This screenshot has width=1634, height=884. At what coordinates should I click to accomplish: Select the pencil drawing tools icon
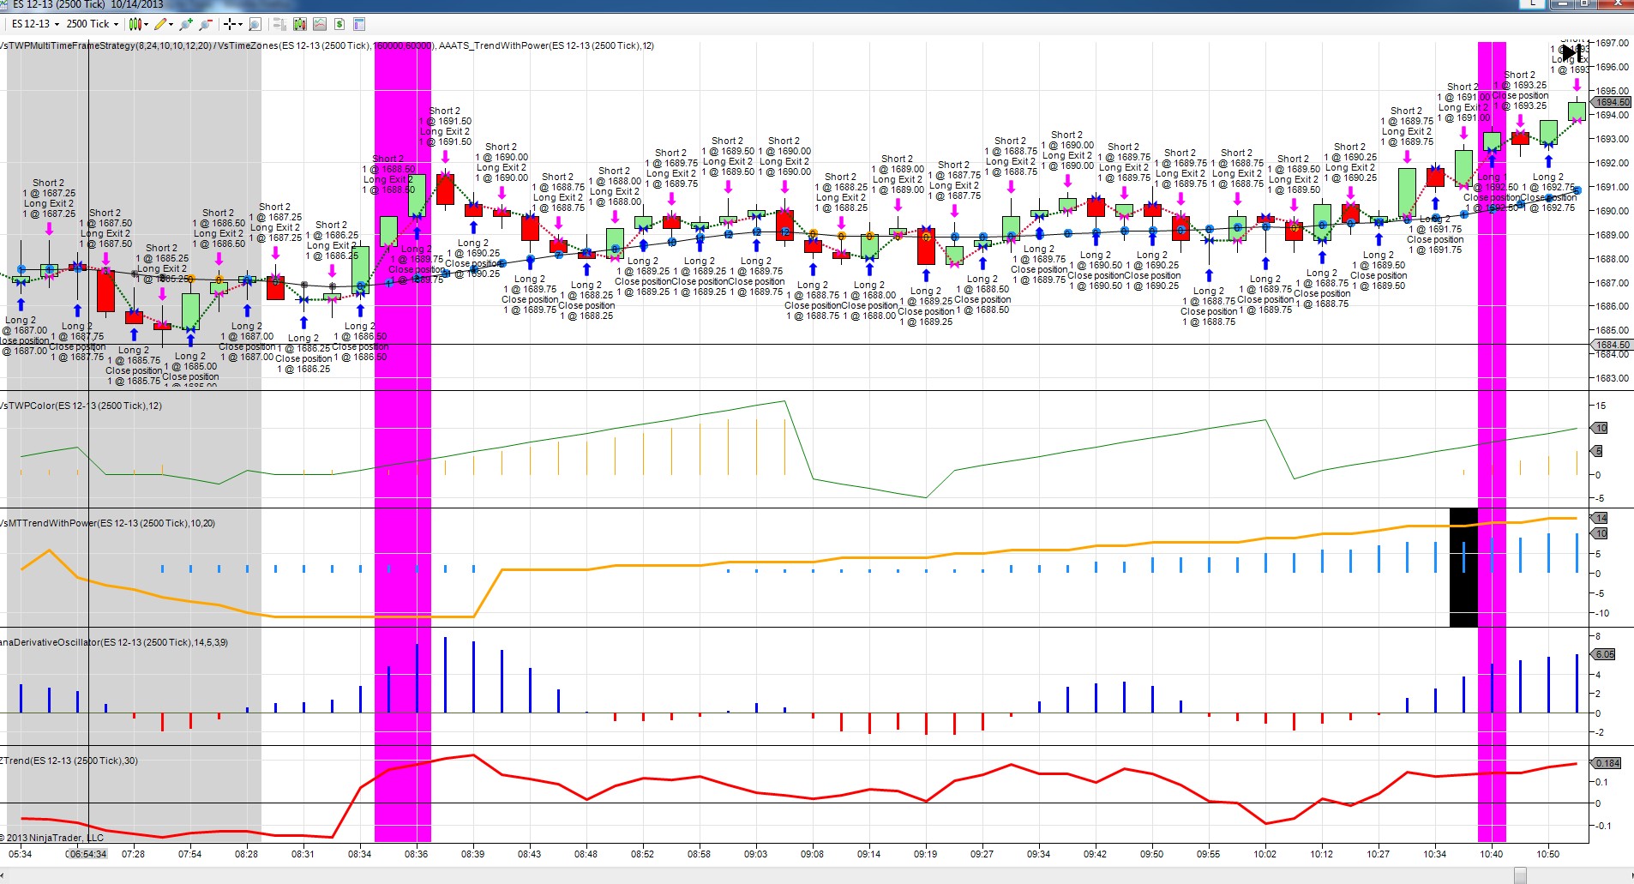pyautogui.click(x=160, y=24)
